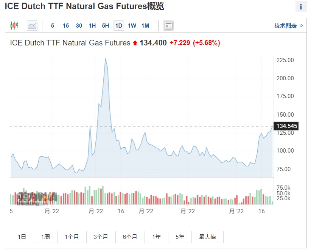Show the 最大值 full range
Screen dimensions: 311x251
207,237
